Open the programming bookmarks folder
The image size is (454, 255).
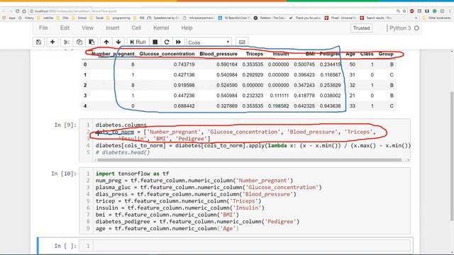pyautogui.click(x=118, y=18)
